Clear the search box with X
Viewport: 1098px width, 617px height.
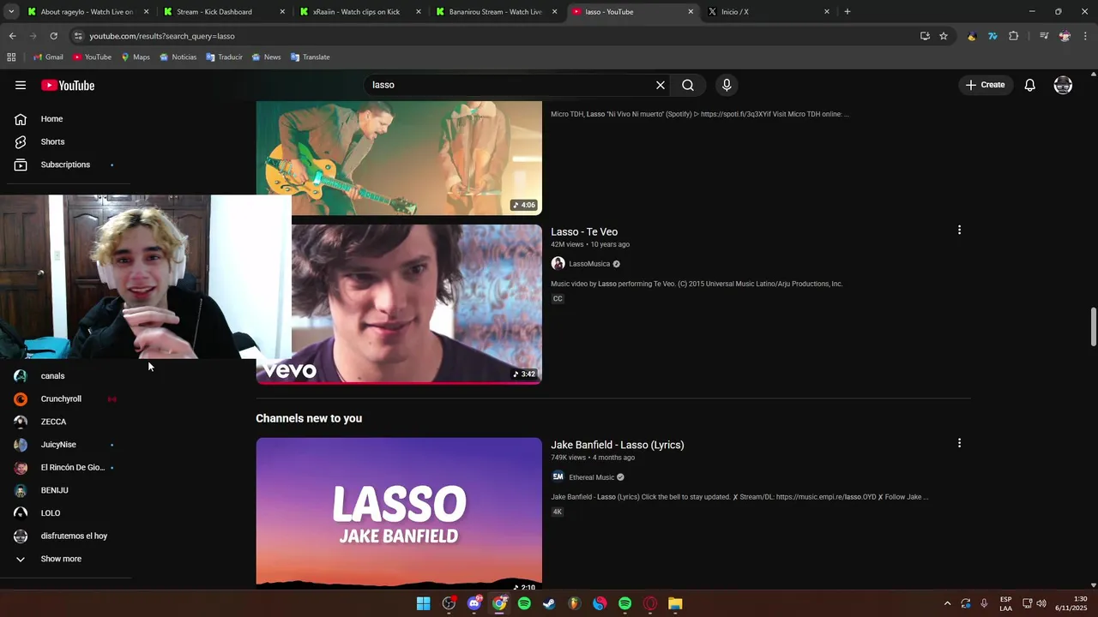[x=661, y=85]
